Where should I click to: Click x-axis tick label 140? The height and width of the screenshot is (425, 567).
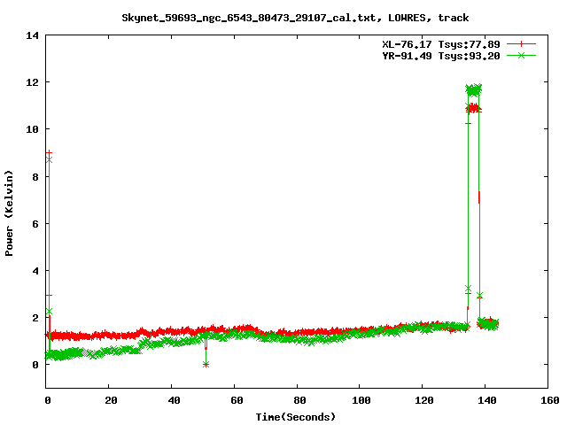coord(487,400)
